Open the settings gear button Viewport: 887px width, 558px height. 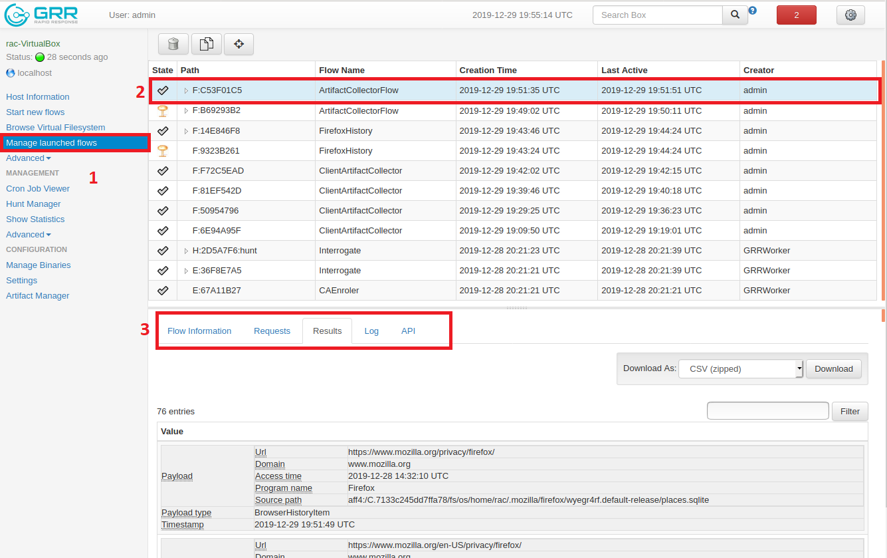click(850, 15)
